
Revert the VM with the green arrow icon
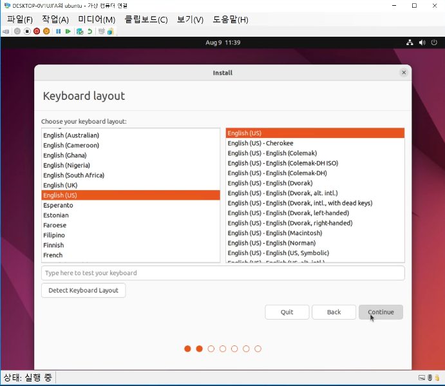(x=90, y=31)
